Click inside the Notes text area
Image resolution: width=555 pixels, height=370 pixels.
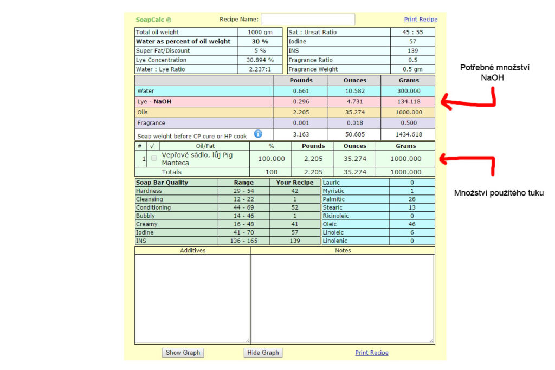click(x=343, y=298)
